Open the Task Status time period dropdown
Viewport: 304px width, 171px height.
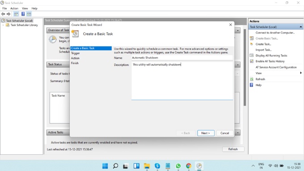237,73
